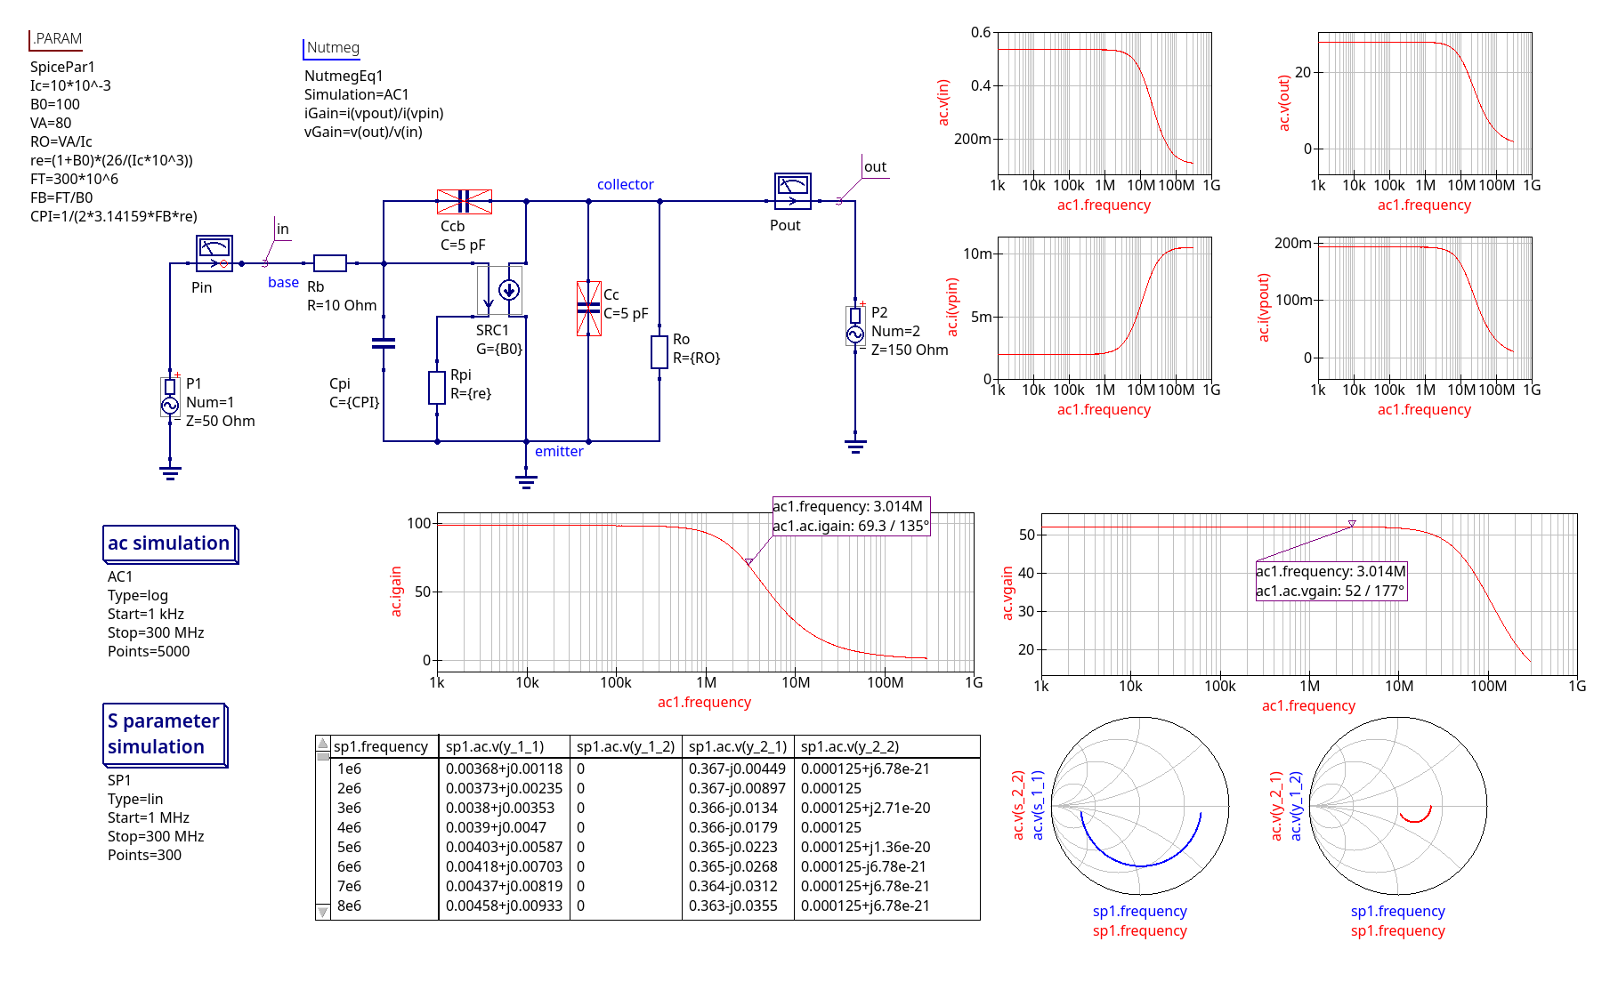
Task: Select the ac.i(vpout) graph
Action: pyautogui.click(x=1425, y=308)
